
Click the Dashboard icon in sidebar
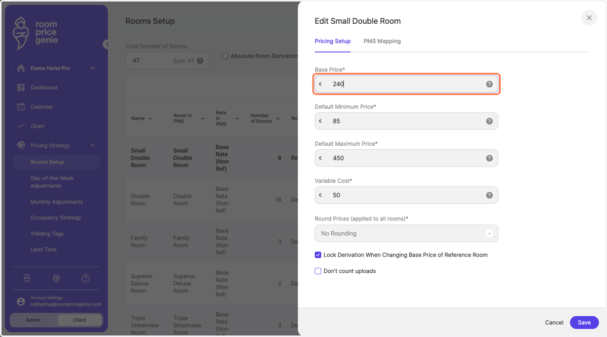point(21,88)
